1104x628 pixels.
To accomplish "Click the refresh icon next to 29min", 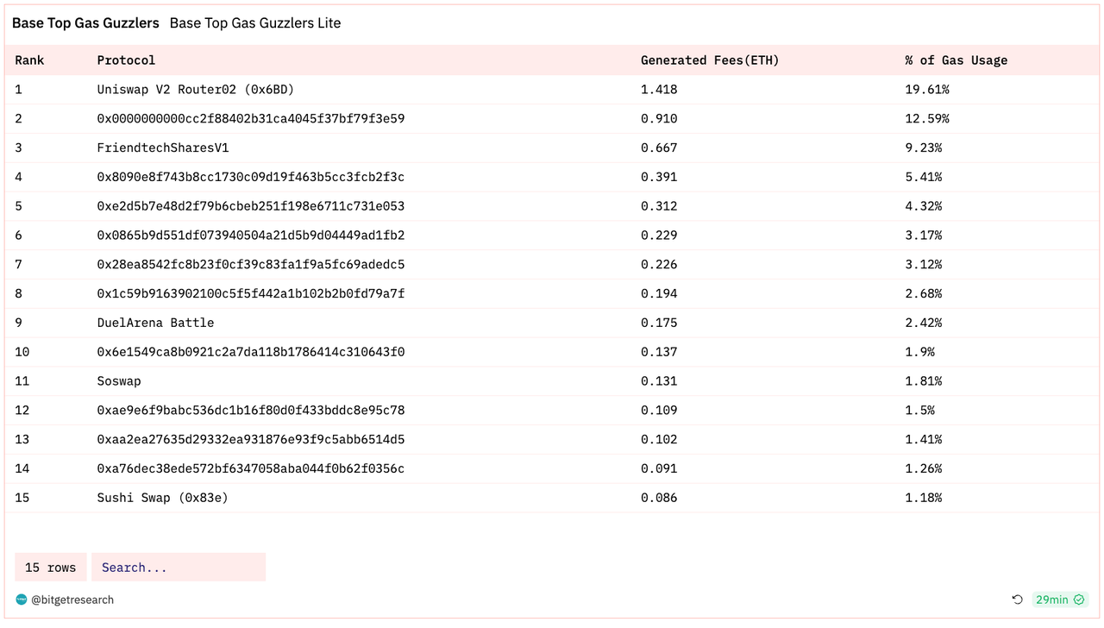I will [x=1017, y=600].
